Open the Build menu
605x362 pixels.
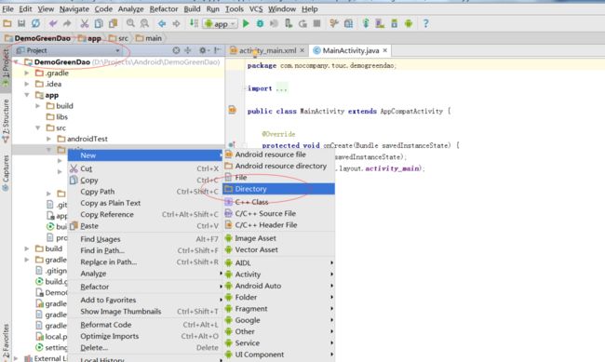pyautogui.click(x=192, y=9)
